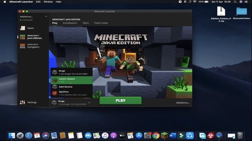Open Launchpad from the dock
Viewport: 252px width, 141px height.
(x=20, y=136)
